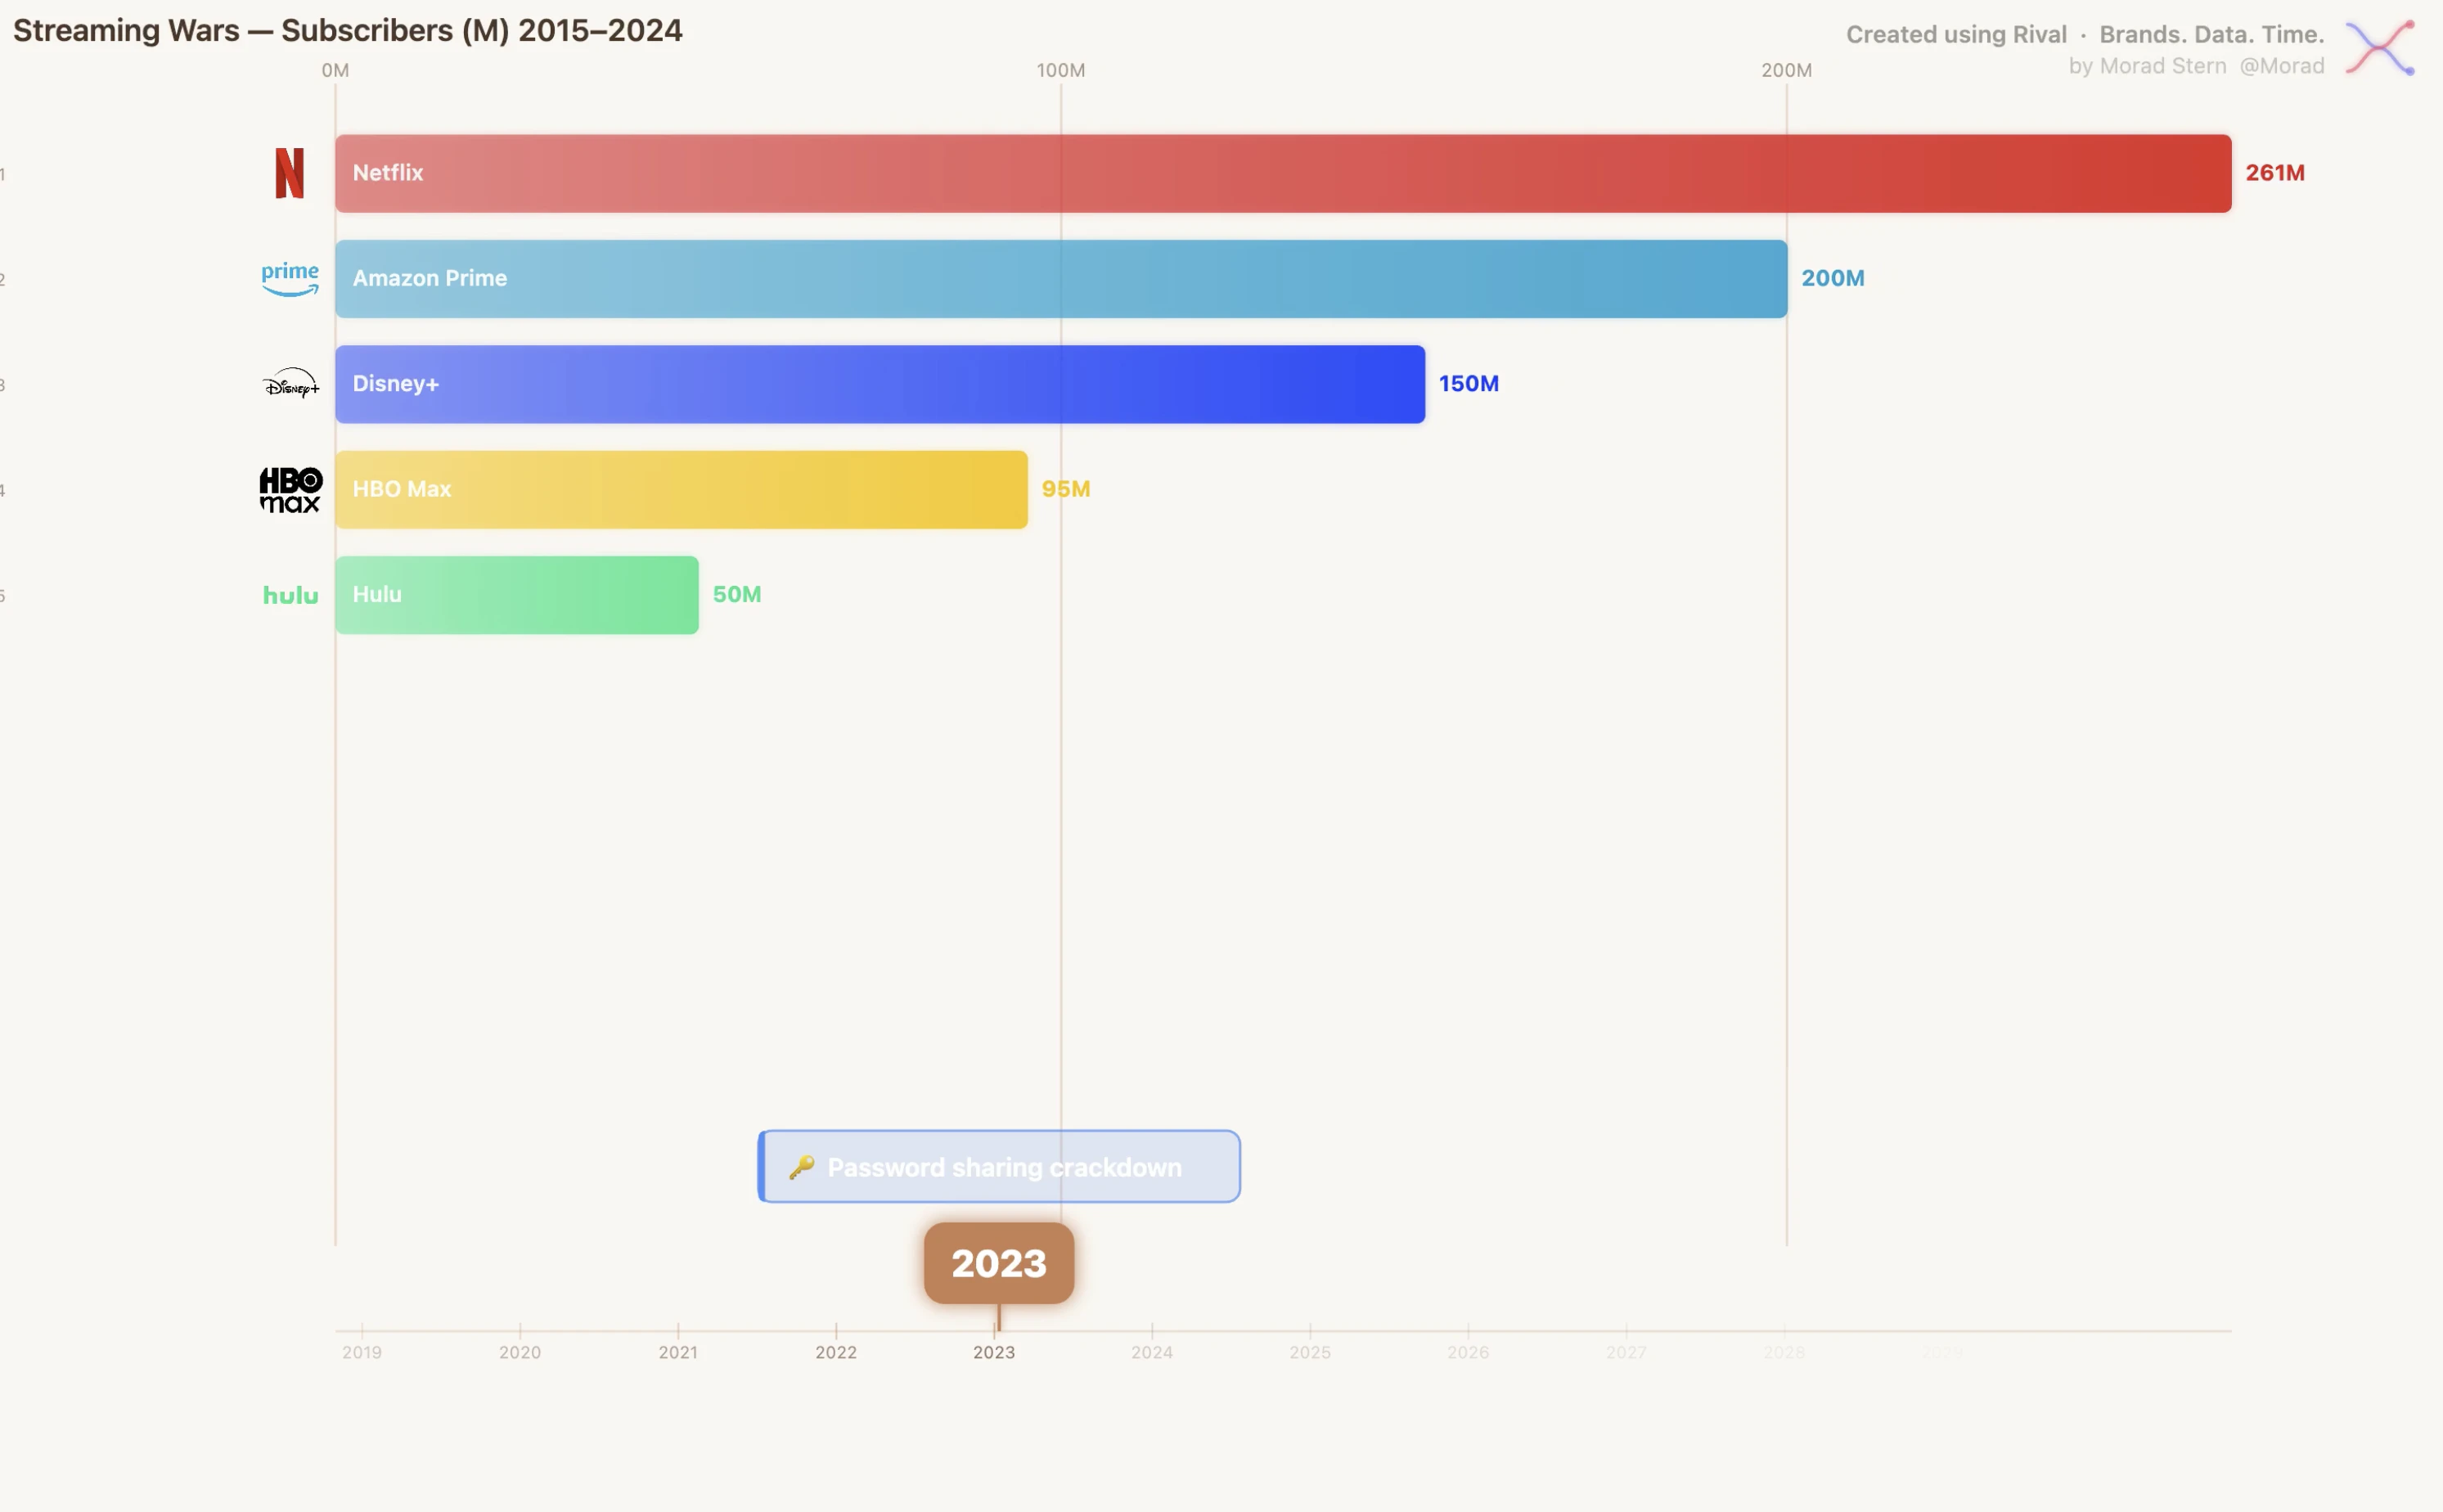
Task: Click the 95M HBO Max value label
Action: (x=1066, y=490)
